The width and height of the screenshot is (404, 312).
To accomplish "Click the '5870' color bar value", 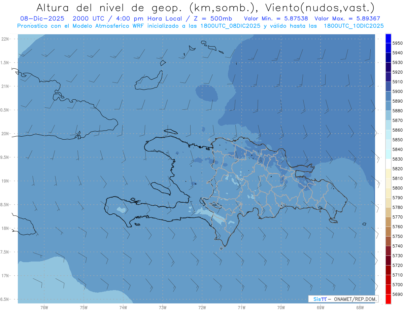I will pos(397,120).
